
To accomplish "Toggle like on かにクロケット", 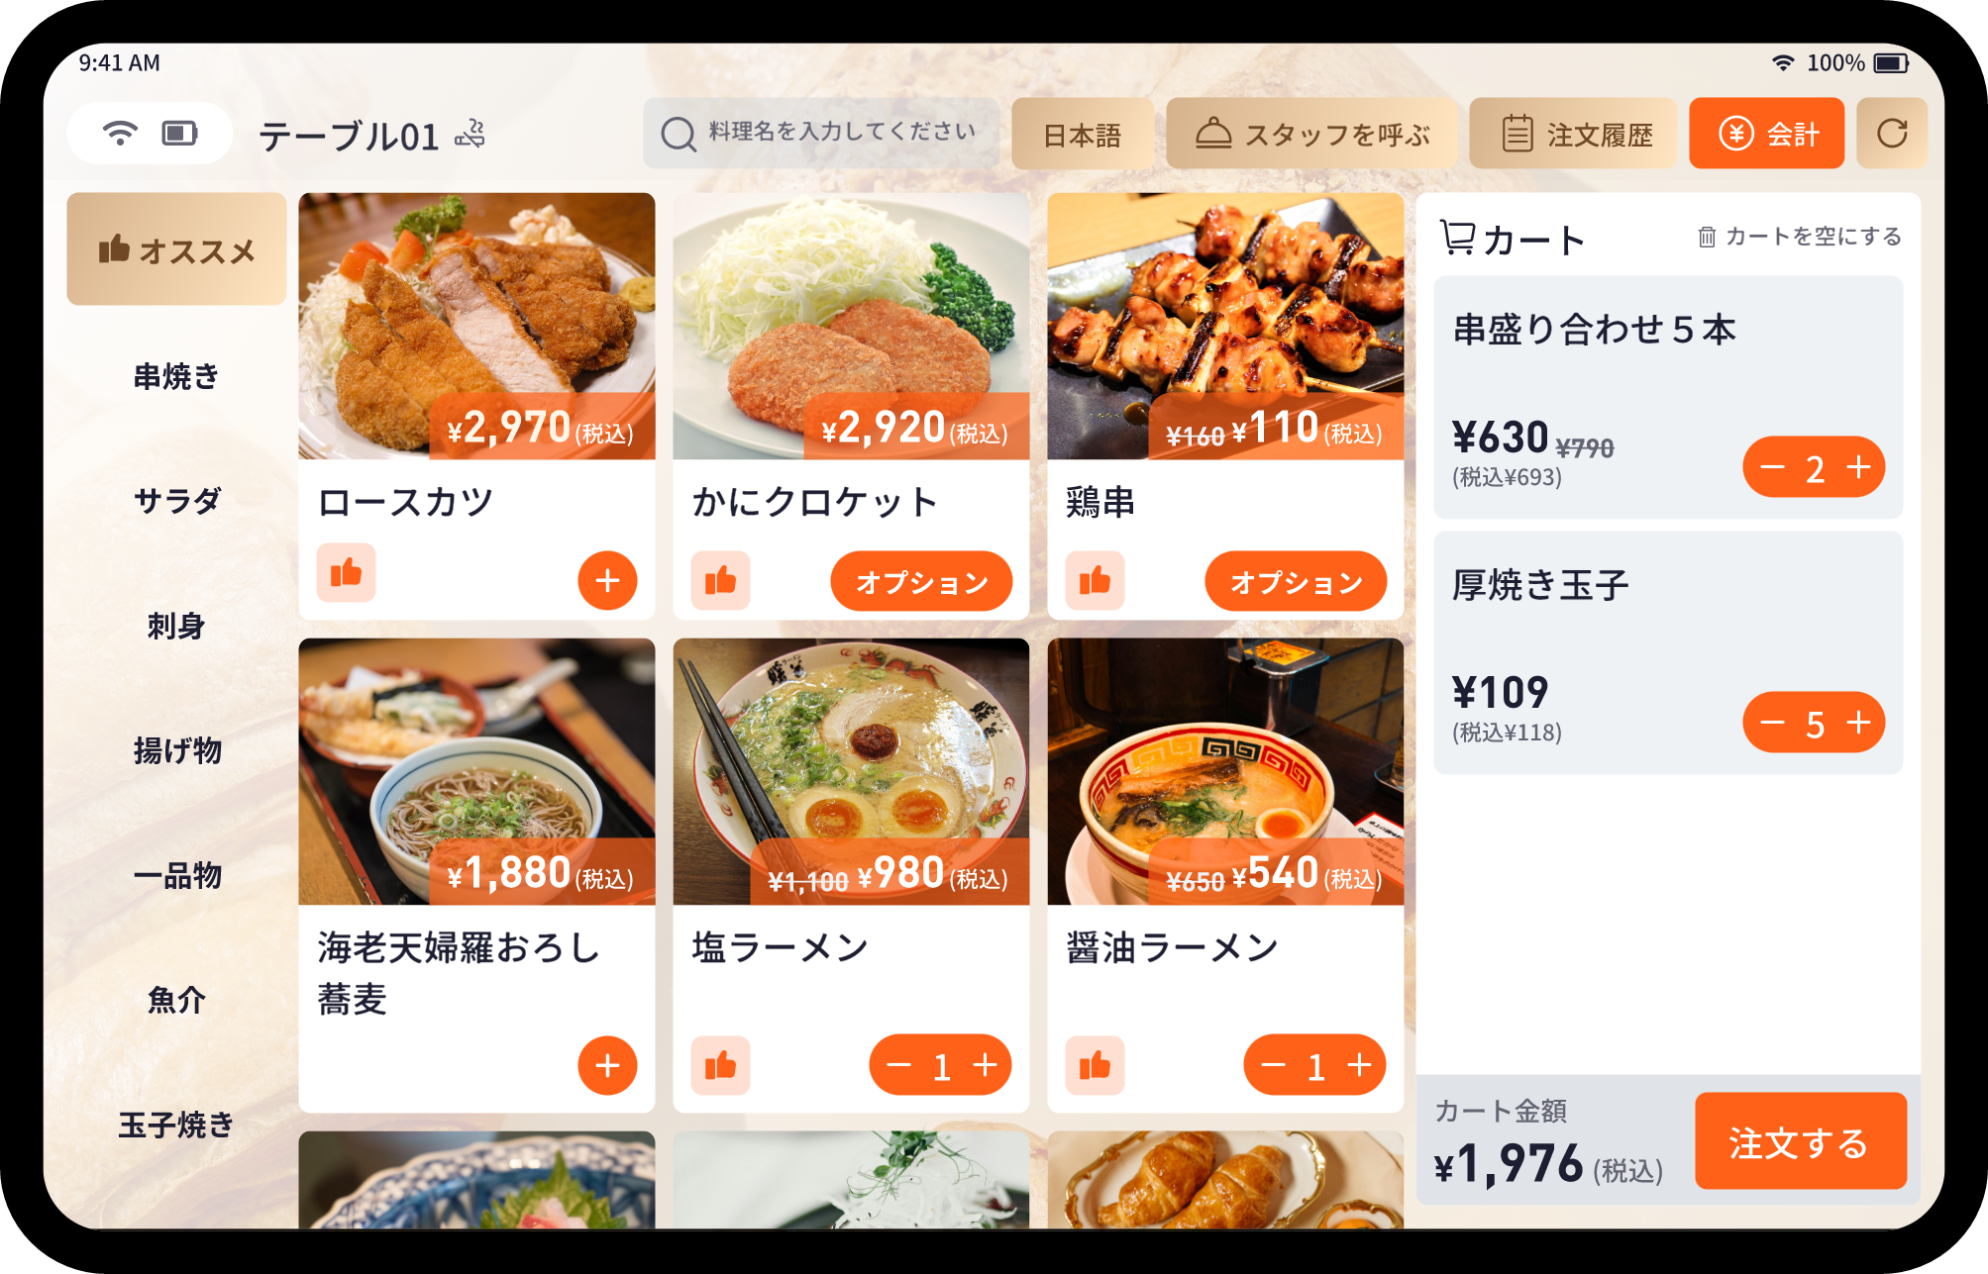I will pos(720,580).
